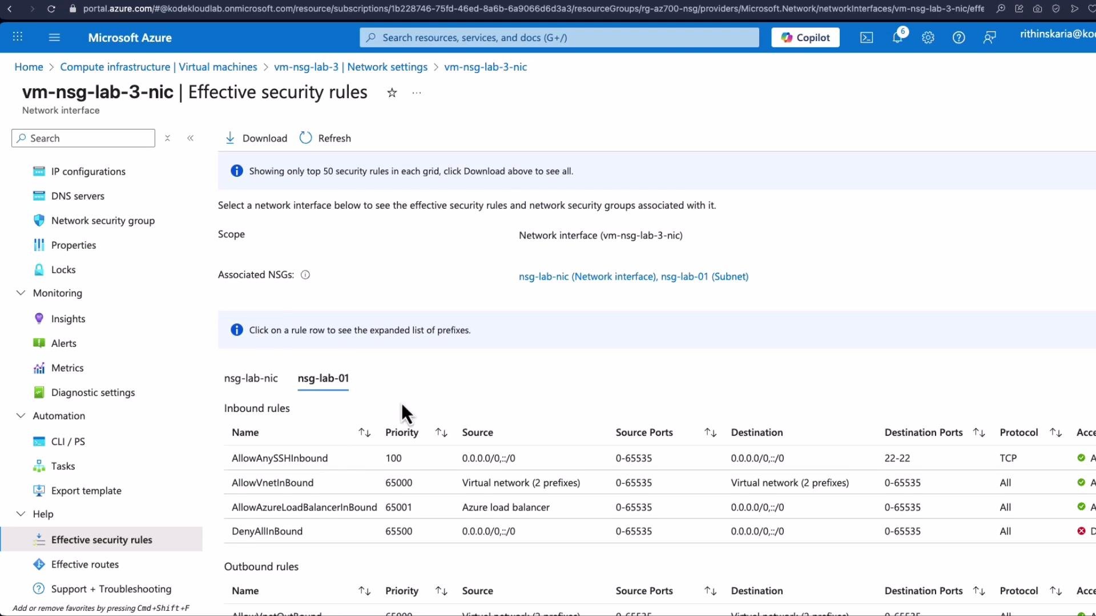Click the AllowVnetInBound rule row

click(659, 483)
